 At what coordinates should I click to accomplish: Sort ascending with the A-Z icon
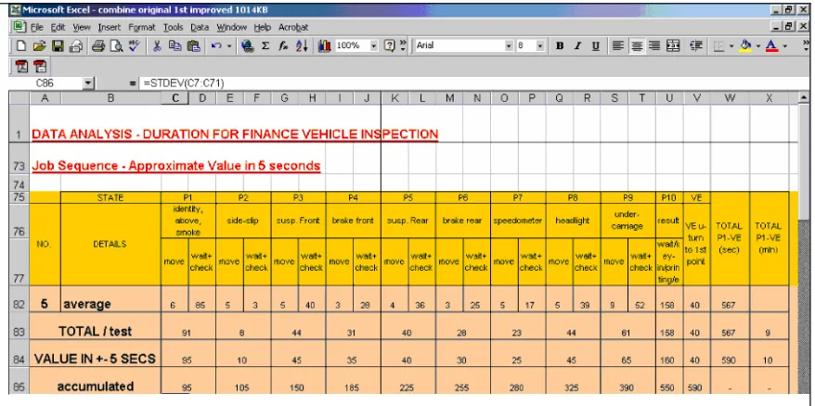click(302, 46)
